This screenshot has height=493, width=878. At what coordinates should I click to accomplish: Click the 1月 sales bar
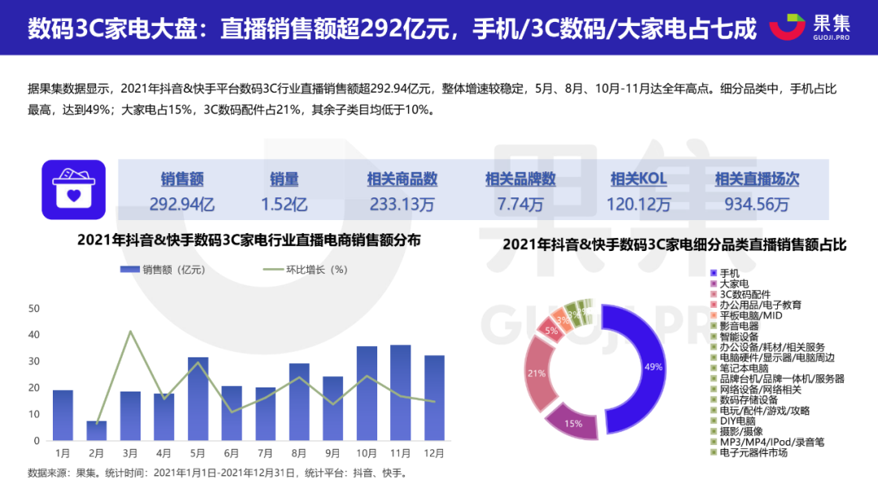click(63, 415)
